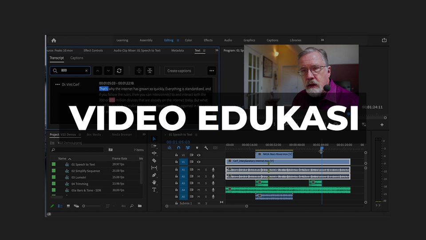
Task: Switch to Graphics workspace
Action: (x=249, y=40)
